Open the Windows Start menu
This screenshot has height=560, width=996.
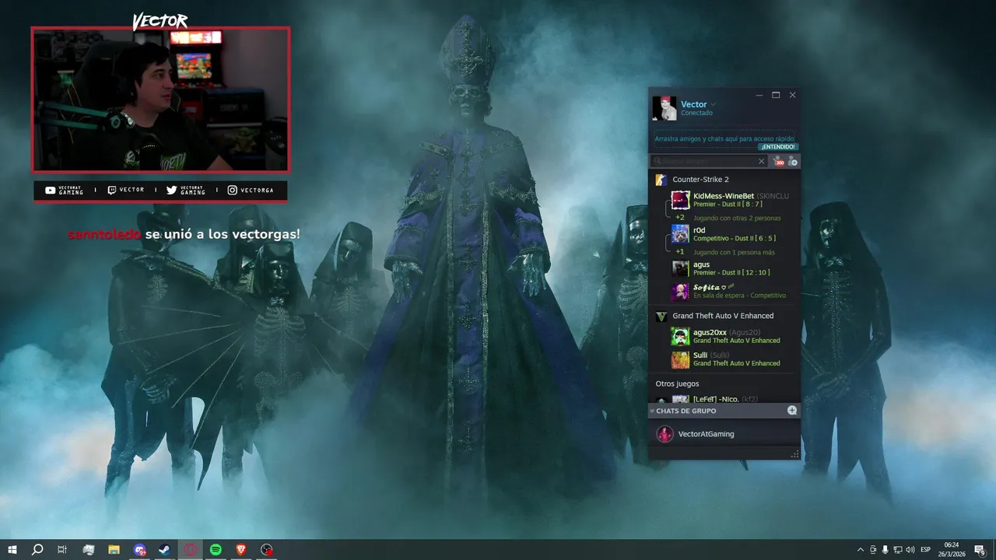click(12, 550)
